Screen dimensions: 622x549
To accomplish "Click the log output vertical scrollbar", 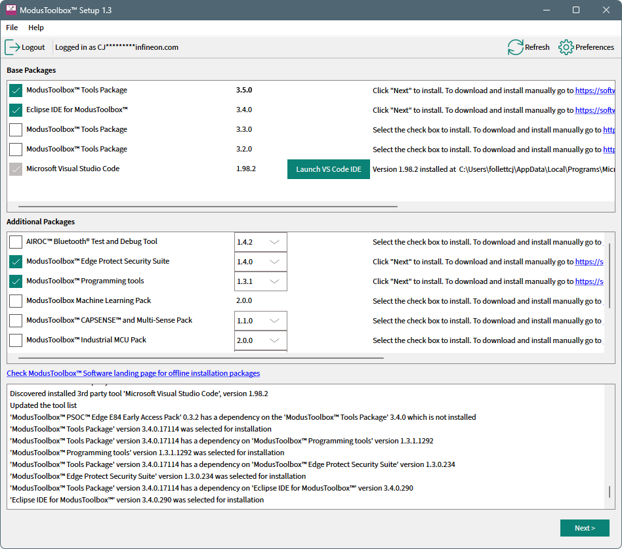I will coord(610,492).
